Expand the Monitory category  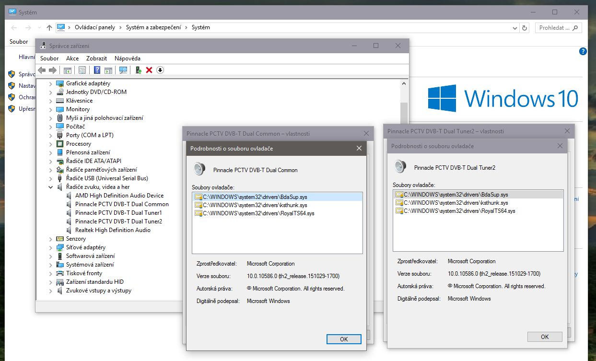point(51,109)
